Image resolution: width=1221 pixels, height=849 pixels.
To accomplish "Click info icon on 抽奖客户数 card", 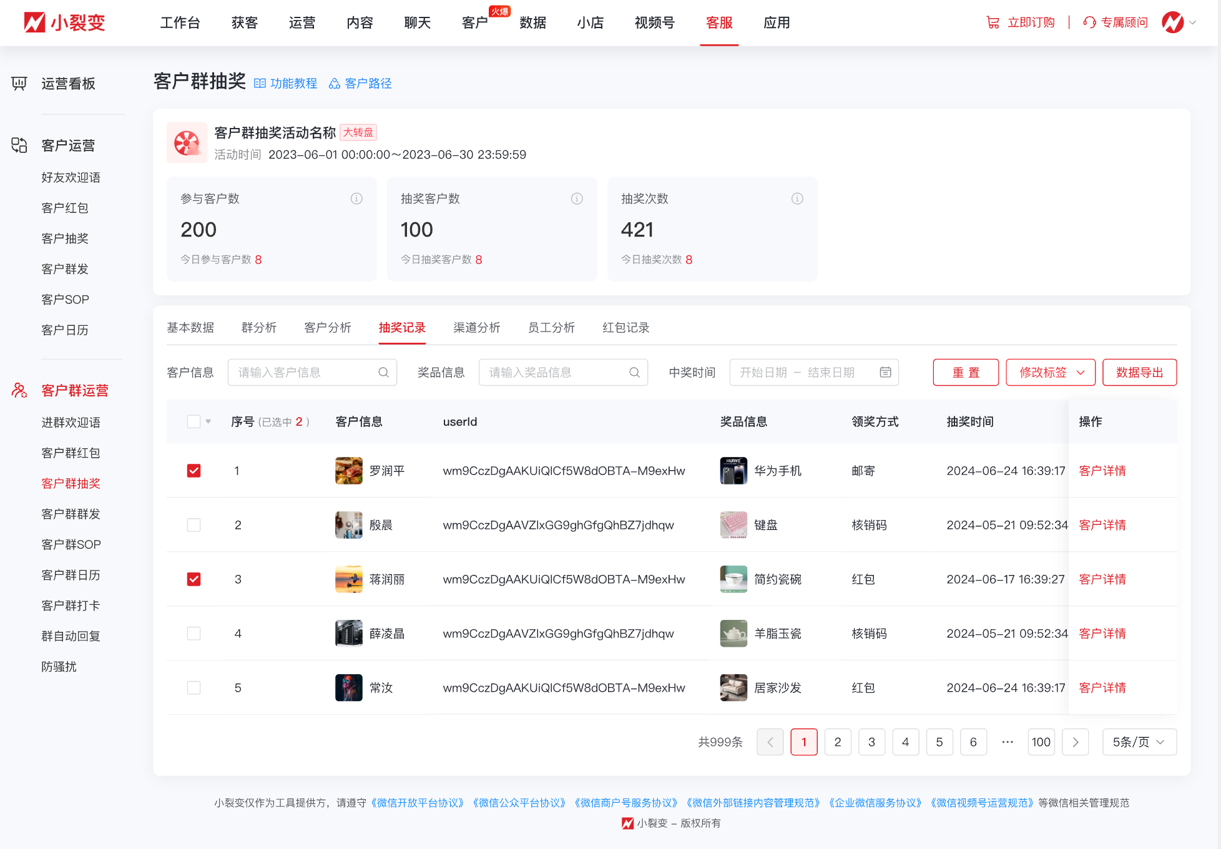I will pyautogui.click(x=577, y=199).
